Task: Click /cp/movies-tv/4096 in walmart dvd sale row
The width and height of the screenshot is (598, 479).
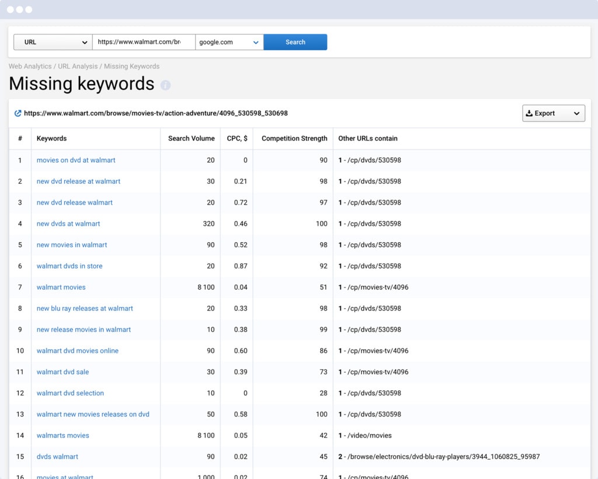Action: pyautogui.click(x=378, y=372)
